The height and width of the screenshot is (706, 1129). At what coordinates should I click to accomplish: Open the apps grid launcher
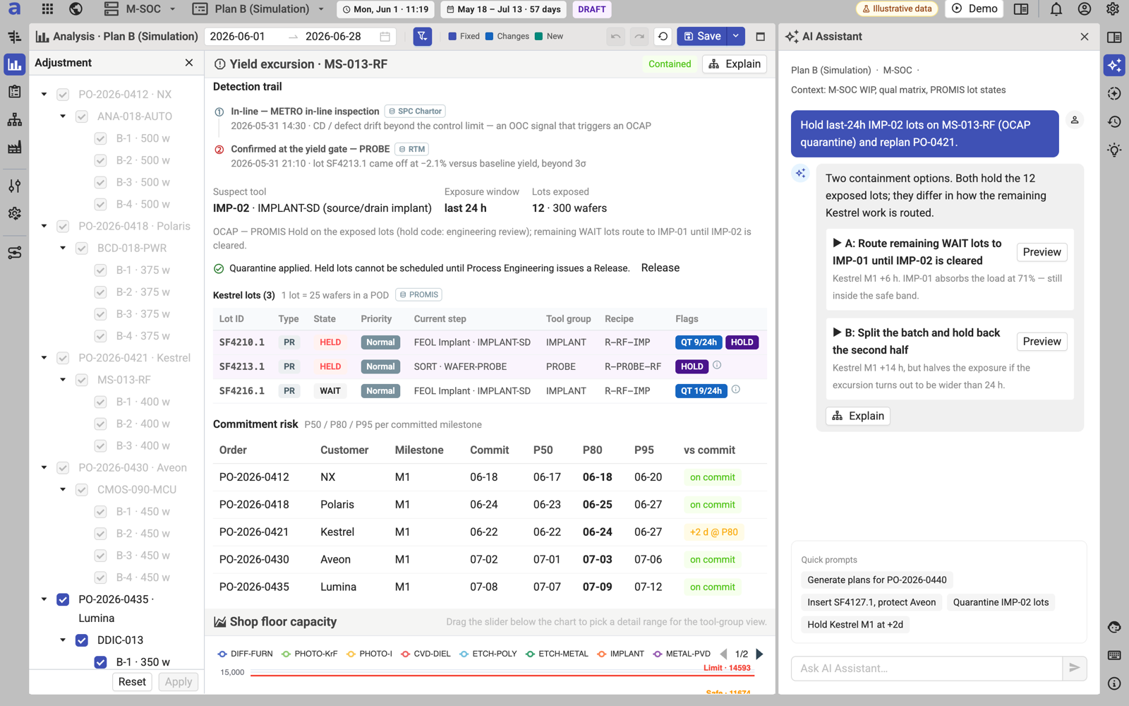(x=47, y=9)
